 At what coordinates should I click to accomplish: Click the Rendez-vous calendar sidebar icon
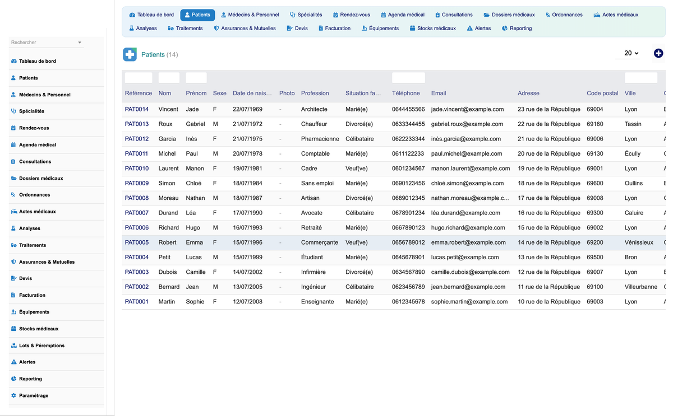point(13,128)
